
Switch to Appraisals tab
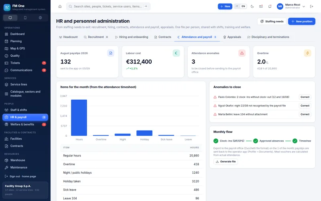232,37
